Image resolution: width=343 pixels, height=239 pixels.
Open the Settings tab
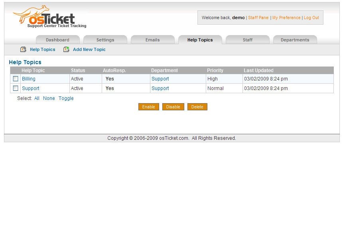click(x=105, y=39)
